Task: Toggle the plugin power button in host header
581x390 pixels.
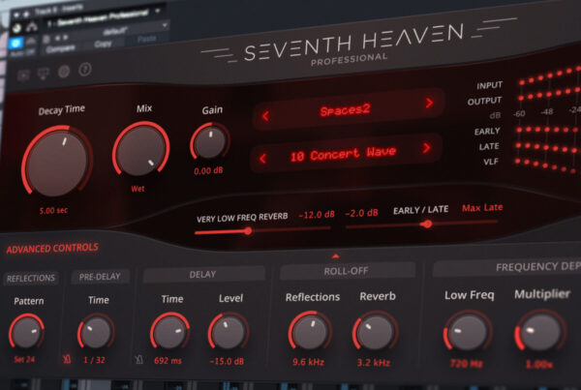Action: [16, 28]
